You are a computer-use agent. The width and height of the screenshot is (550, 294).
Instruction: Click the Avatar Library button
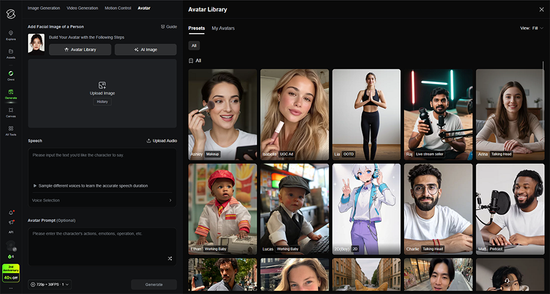[x=80, y=50]
